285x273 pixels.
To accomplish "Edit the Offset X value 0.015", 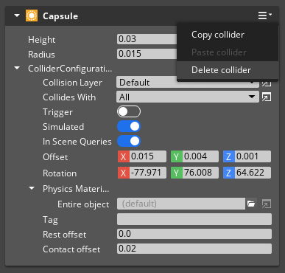I will (x=148, y=156).
